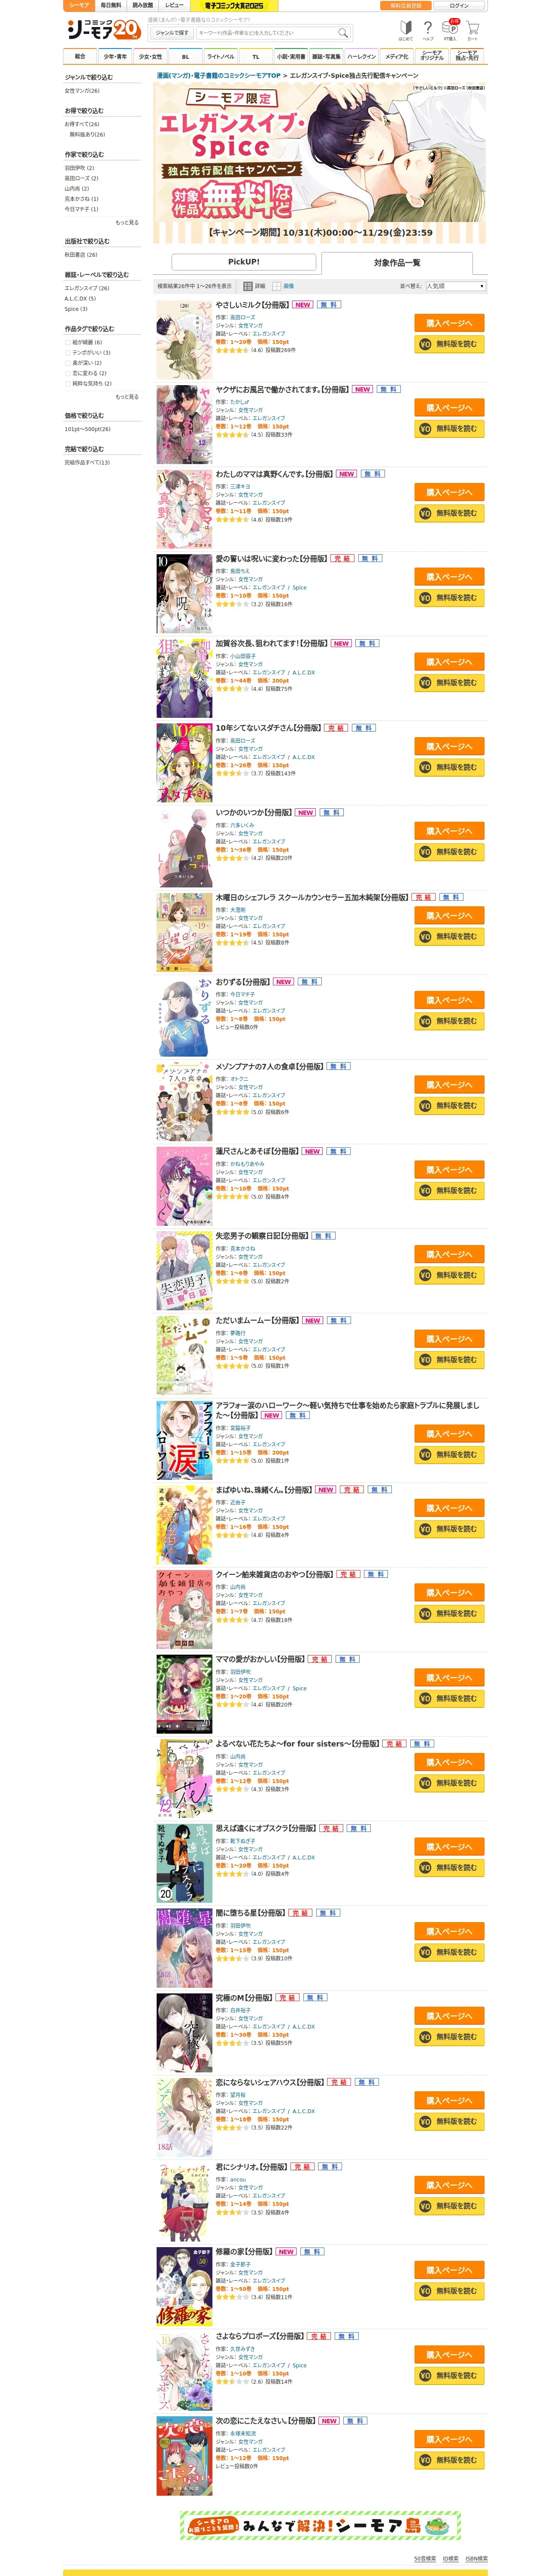Check the 恋に変わる tag checkbox

click(68, 373)
